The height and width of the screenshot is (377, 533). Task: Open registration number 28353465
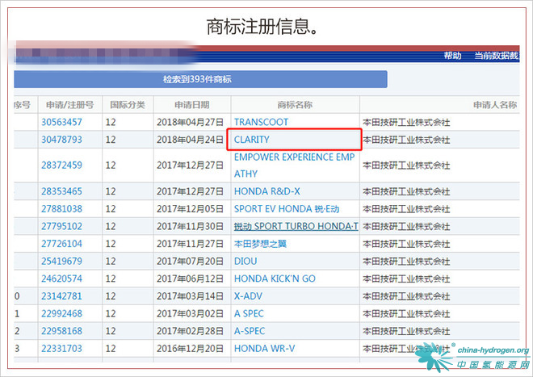coord(61,191)
